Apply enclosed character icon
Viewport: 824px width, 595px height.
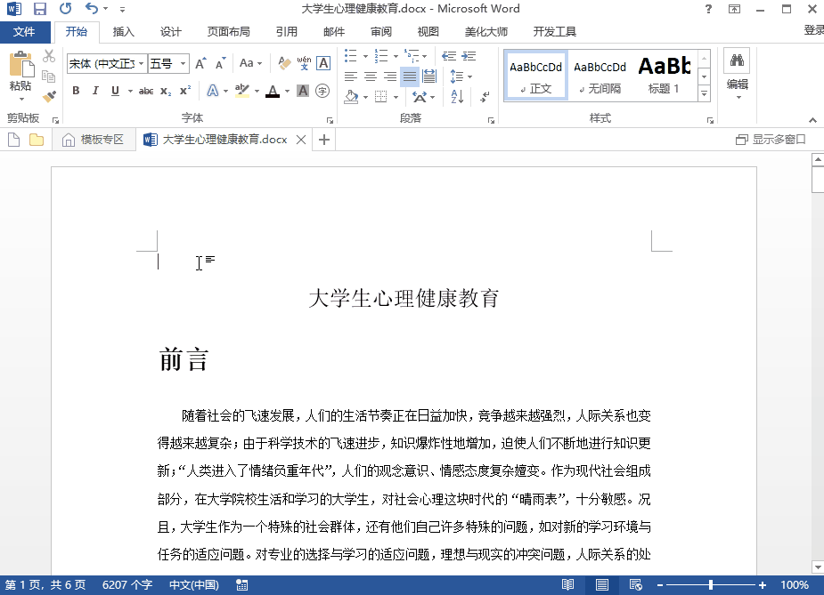point(322,91)
